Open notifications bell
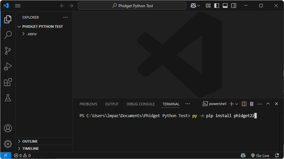The width and height of the screenshot is (284, 159). pos(277,155)
